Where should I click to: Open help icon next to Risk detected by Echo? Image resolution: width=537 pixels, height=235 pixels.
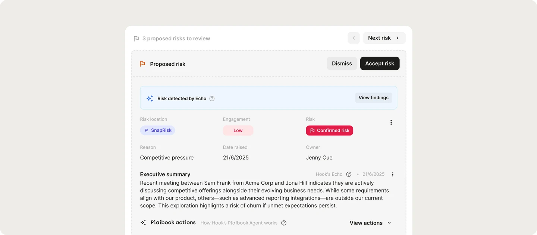(212, 98)
